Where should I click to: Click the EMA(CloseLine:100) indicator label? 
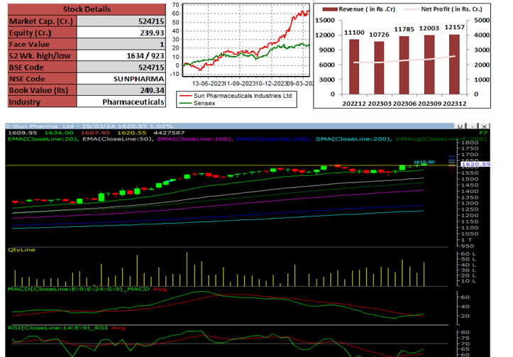[x=195, y=138]
